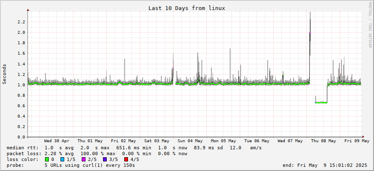Click the 1.4 tick on the y-axis

click(x=21, y=64)
